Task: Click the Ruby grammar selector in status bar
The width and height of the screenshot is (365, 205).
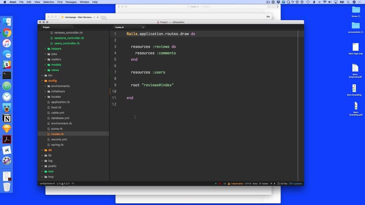Action: [255, 183]
